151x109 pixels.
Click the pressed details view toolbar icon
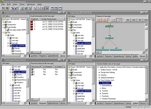tap(47, 8)
